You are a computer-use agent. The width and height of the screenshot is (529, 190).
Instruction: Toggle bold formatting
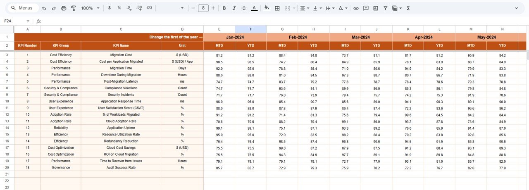[224, 8]
